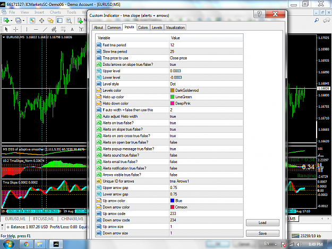The image size is (332, 249).
Task: Click the LimeGreen Histo up color swatch
Action: click(172, 97)
